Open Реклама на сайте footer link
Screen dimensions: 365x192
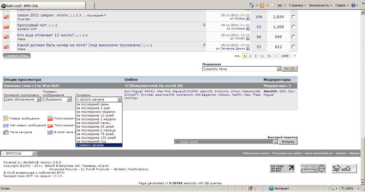click(x=287, y=153)
